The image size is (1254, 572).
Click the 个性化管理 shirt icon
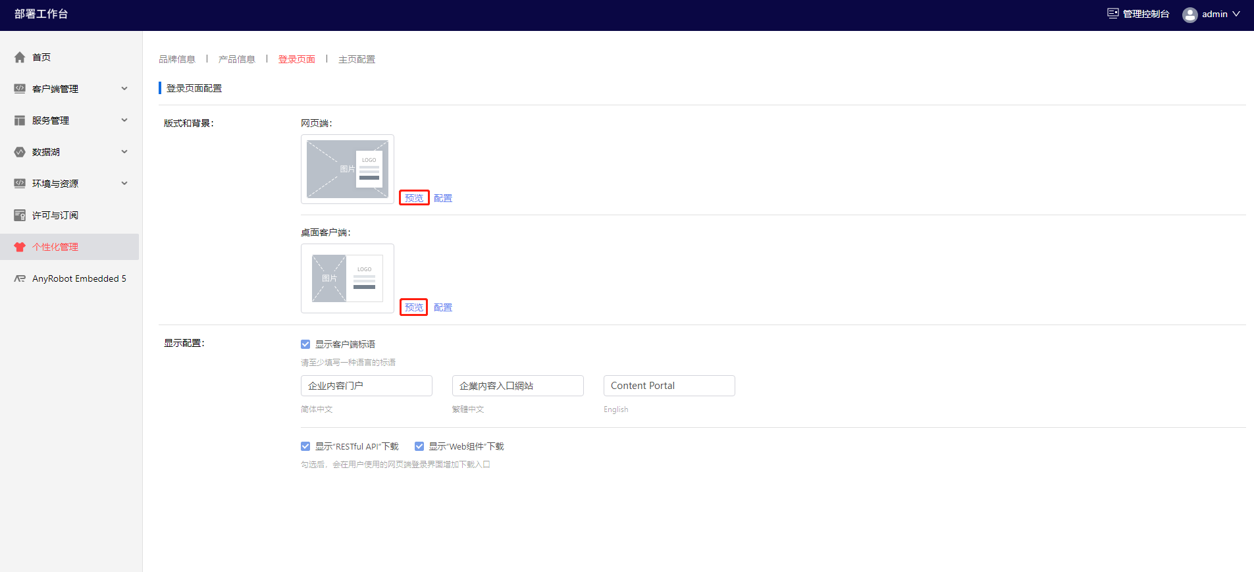tap(20, 247)
